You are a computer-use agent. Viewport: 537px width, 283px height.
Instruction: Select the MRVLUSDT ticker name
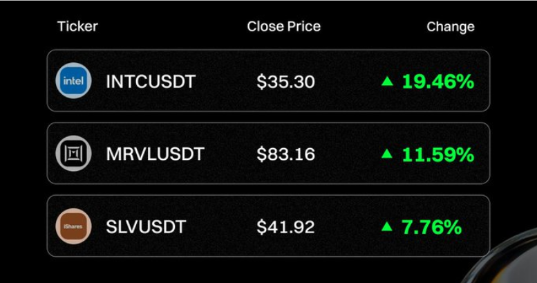point(155,154)
